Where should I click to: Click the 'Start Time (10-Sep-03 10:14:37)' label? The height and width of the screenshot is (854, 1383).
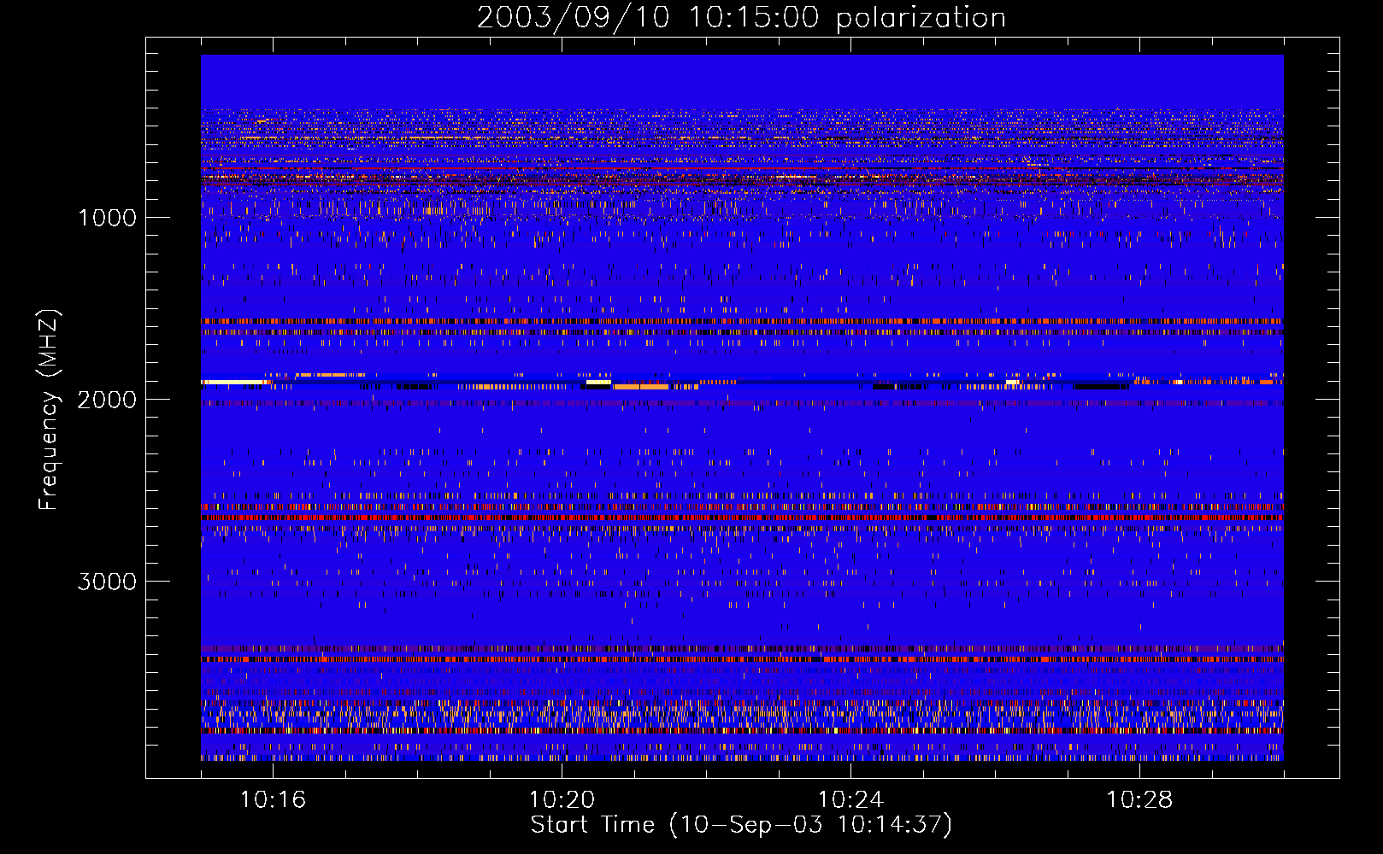[741, 825]
